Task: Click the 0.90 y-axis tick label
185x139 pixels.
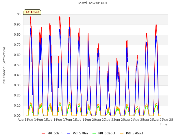Action: click(x=17, y=24)
